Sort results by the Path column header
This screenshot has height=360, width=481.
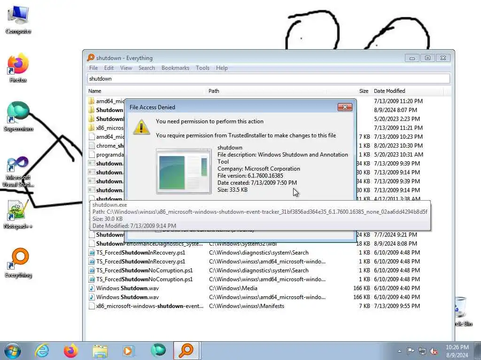pos(265,91)
